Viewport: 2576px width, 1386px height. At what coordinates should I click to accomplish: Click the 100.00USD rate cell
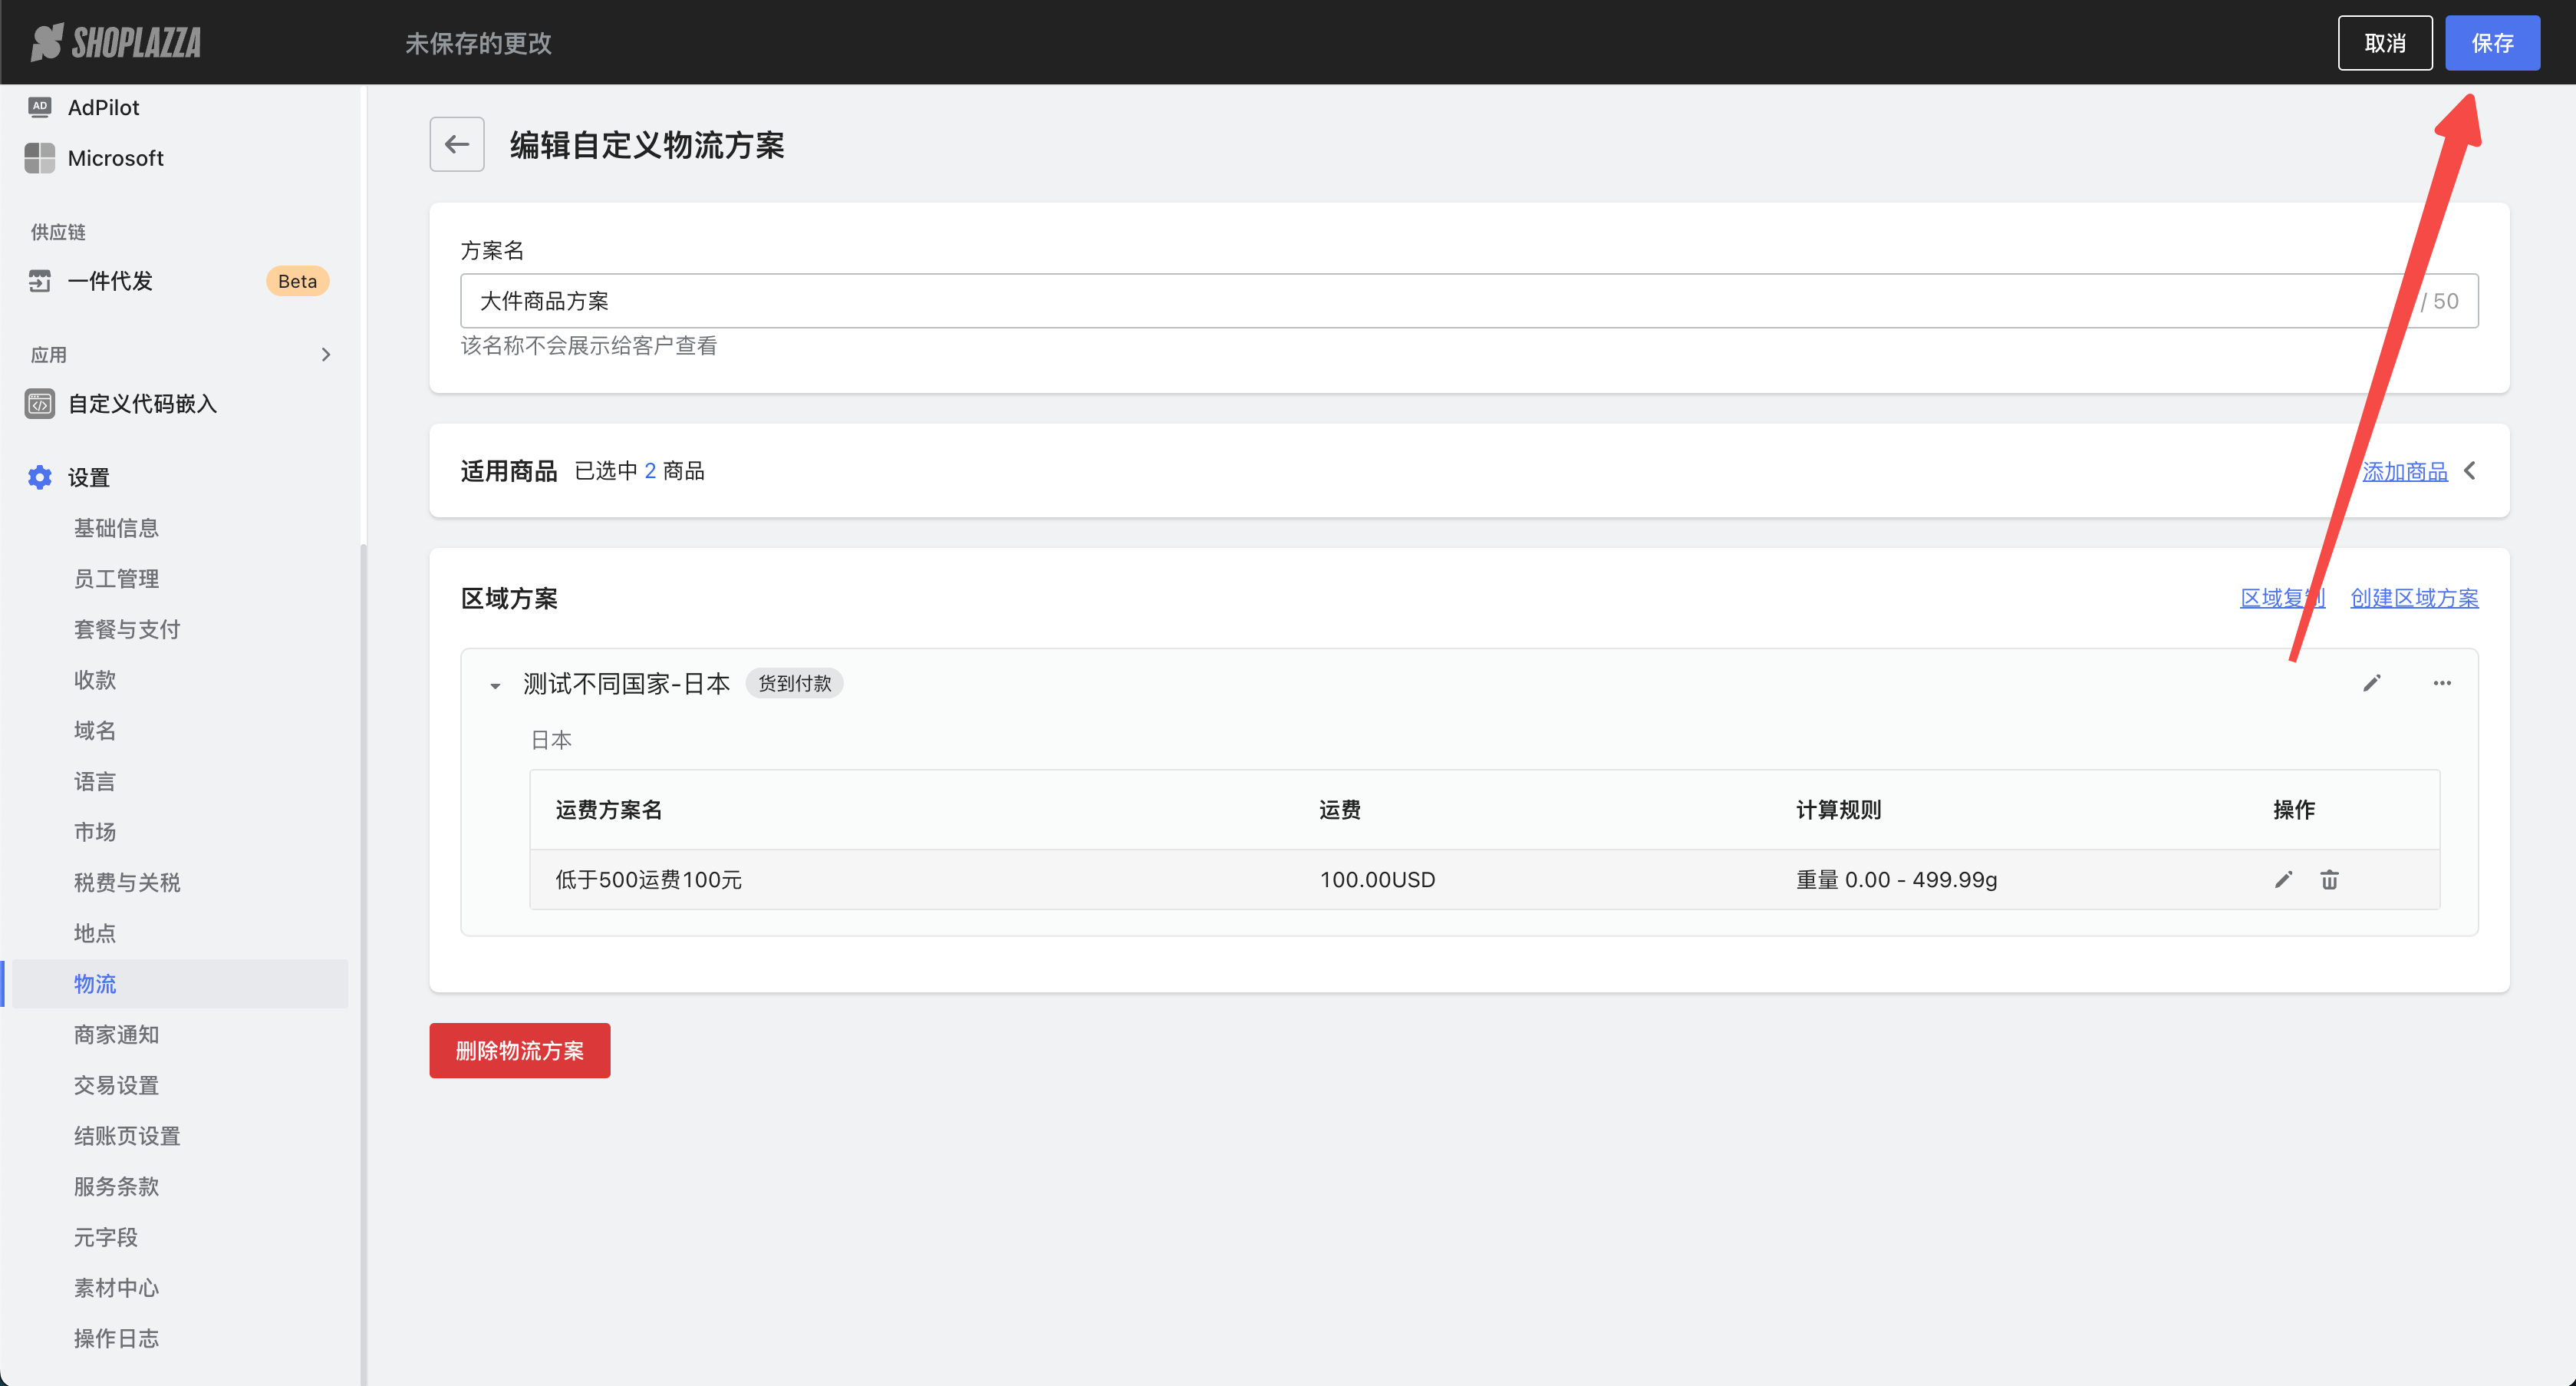tap(1377, 879)
